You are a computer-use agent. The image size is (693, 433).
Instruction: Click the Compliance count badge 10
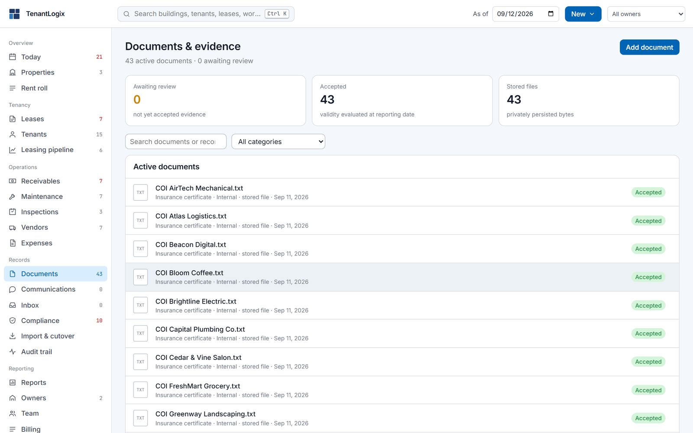click(99, 320)
